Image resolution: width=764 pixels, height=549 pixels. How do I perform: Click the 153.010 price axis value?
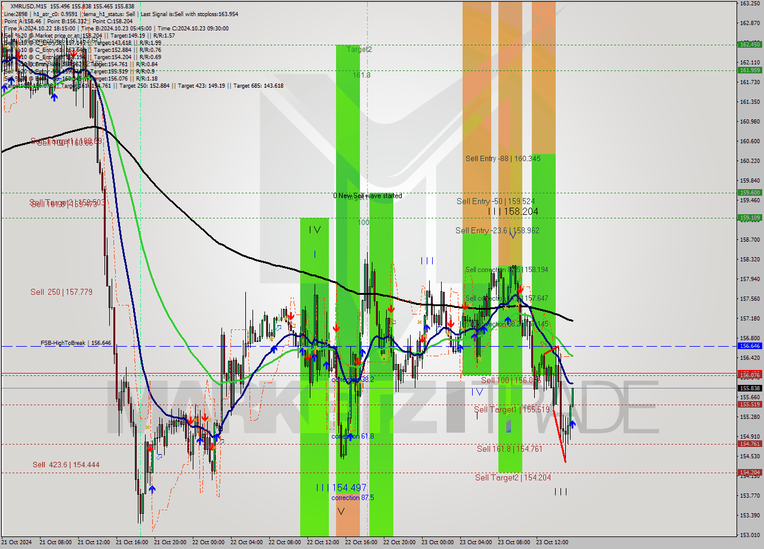point(749,535)
